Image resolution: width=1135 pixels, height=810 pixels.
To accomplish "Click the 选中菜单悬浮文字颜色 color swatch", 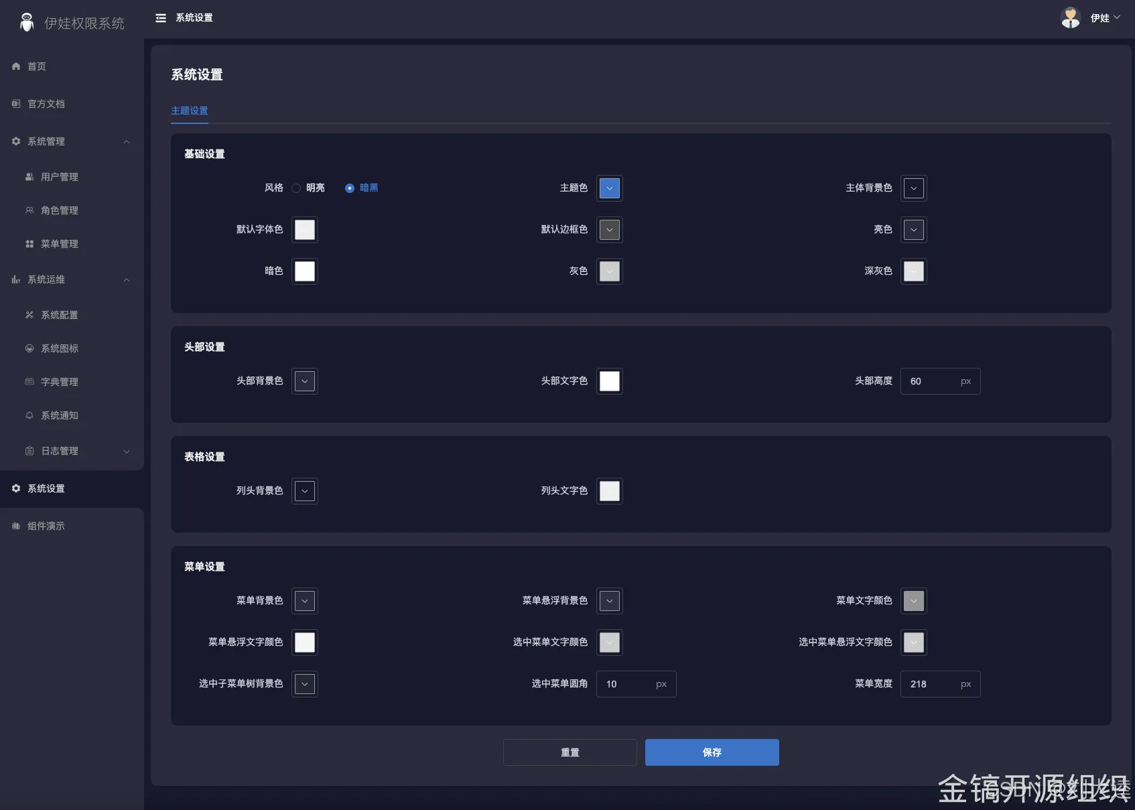I will 914,643.
